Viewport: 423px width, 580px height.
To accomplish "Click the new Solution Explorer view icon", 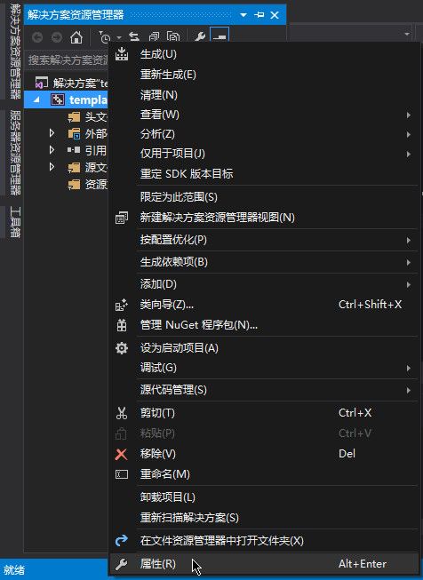I will point(122,218).
